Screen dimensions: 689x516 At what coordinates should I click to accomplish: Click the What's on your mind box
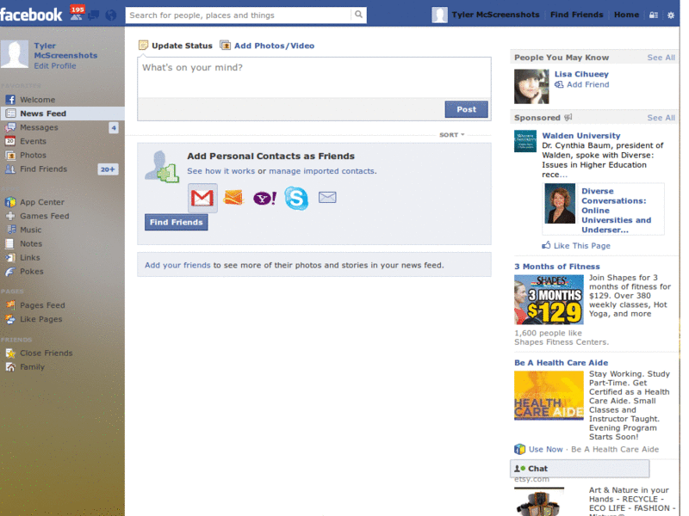coord(314,77)
